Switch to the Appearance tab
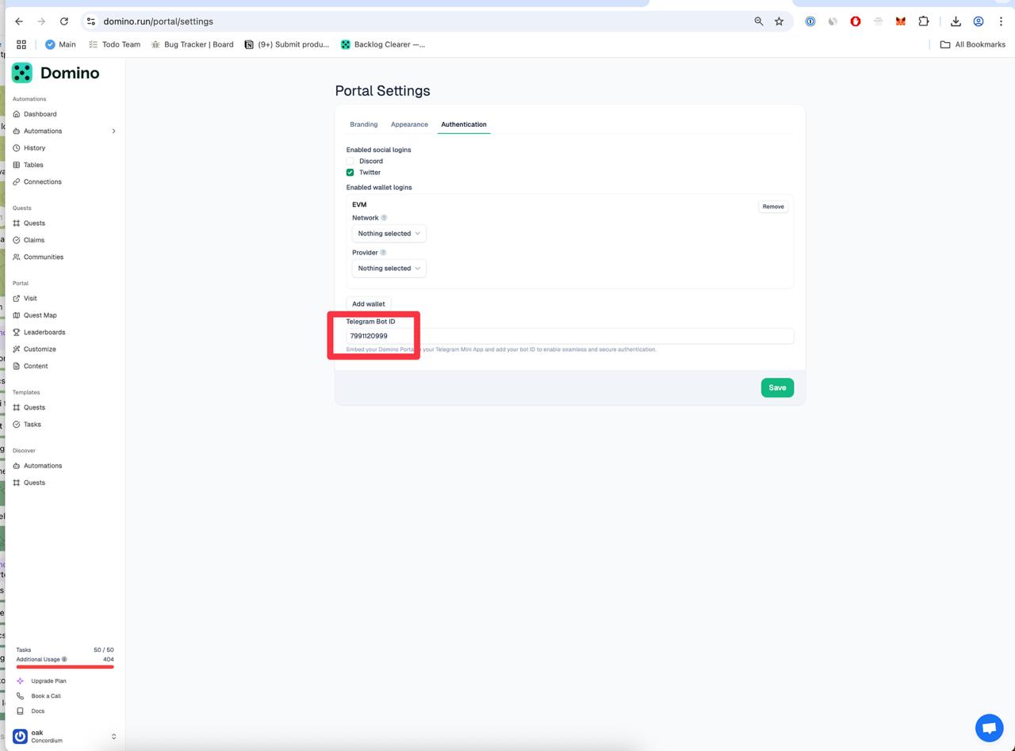 (409, 124)
